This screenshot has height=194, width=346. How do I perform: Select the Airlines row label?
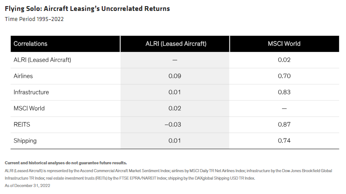click(23, 76)
